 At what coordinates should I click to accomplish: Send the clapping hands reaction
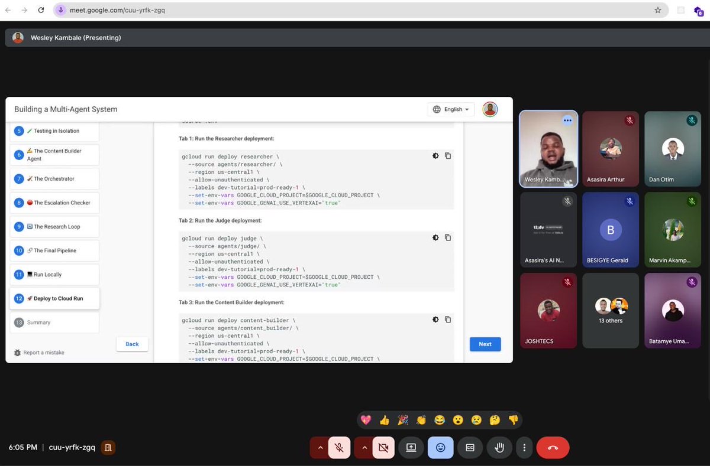click(x=421, y=420)
